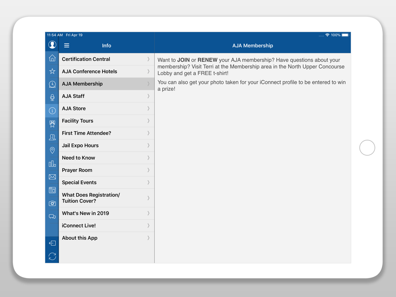Expand chevron next to About this App
The width and height of the screenshot is (396, 297).
148,238
